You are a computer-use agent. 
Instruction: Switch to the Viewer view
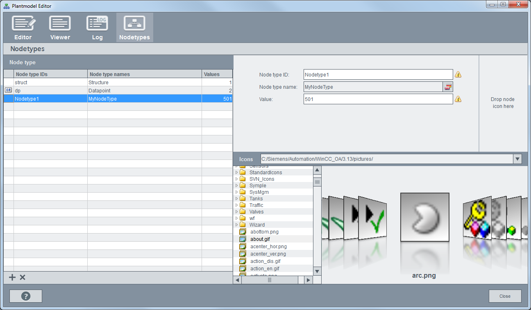[60, 28]
